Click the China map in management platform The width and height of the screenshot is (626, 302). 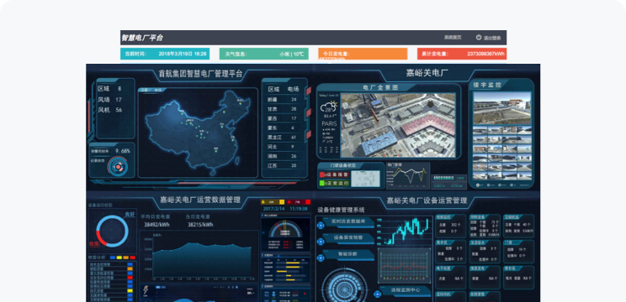pyautogui.click(x=195, y=132)
